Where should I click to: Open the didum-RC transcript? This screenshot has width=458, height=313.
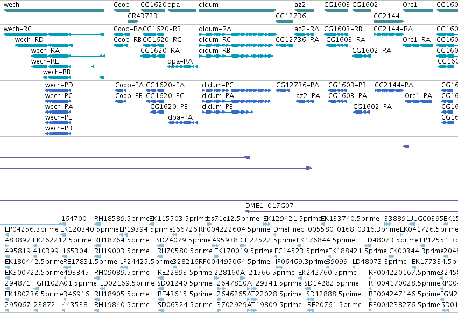coord(236,45)
